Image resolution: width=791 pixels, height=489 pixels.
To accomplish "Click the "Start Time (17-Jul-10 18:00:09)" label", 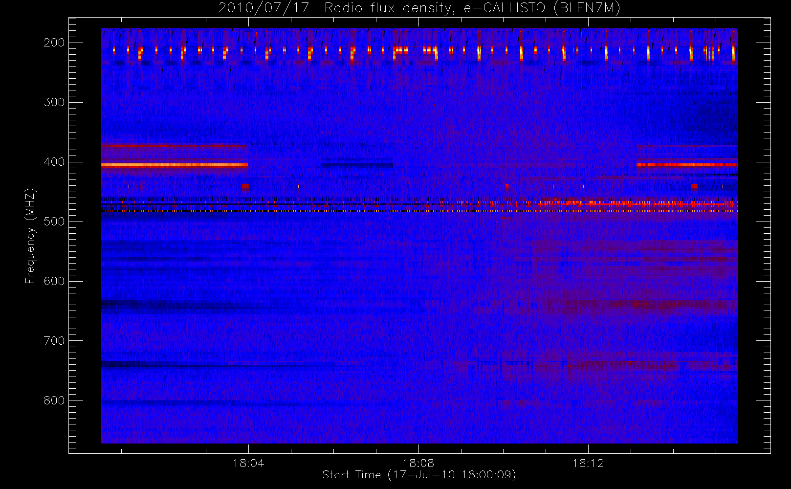I will pos(419,475).
